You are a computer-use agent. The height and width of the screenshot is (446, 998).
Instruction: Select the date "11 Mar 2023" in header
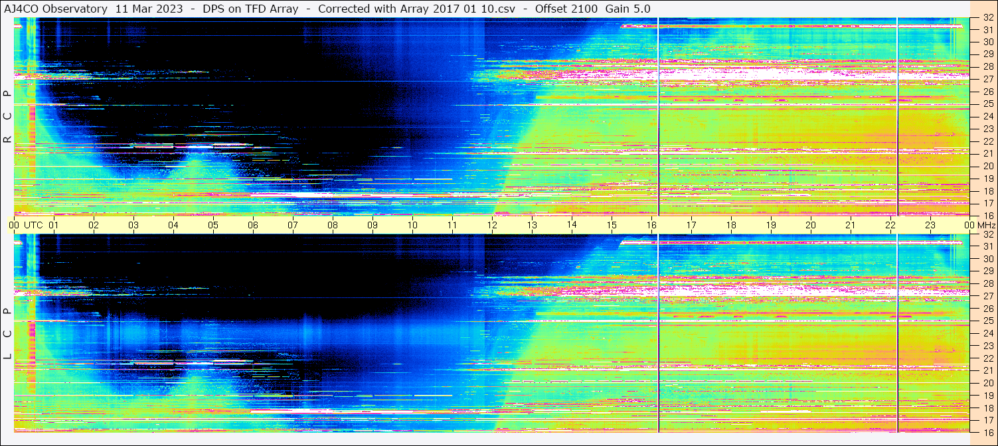(149, 9)
